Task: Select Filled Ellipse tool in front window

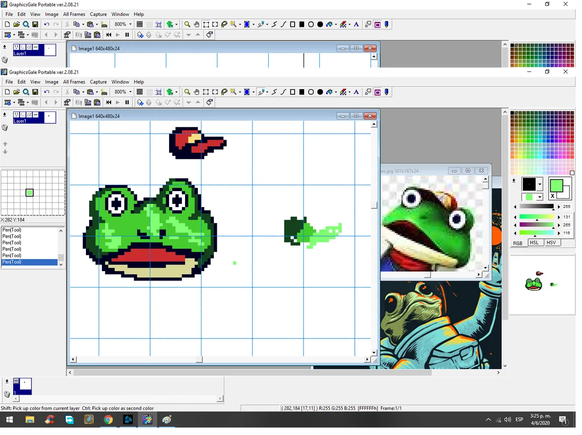Action: [320, 92]
